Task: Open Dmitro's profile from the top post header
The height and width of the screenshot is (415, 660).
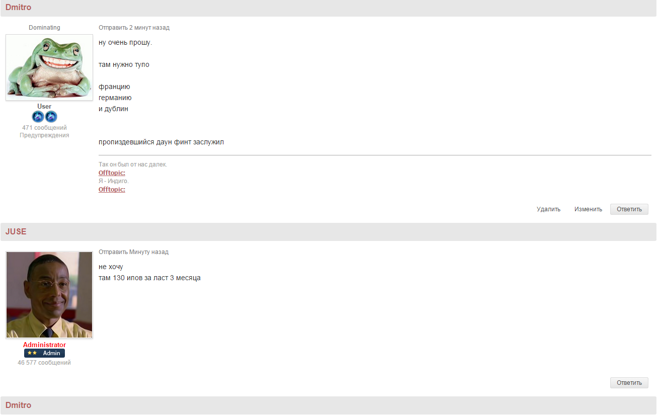Action: click(18, 8)
